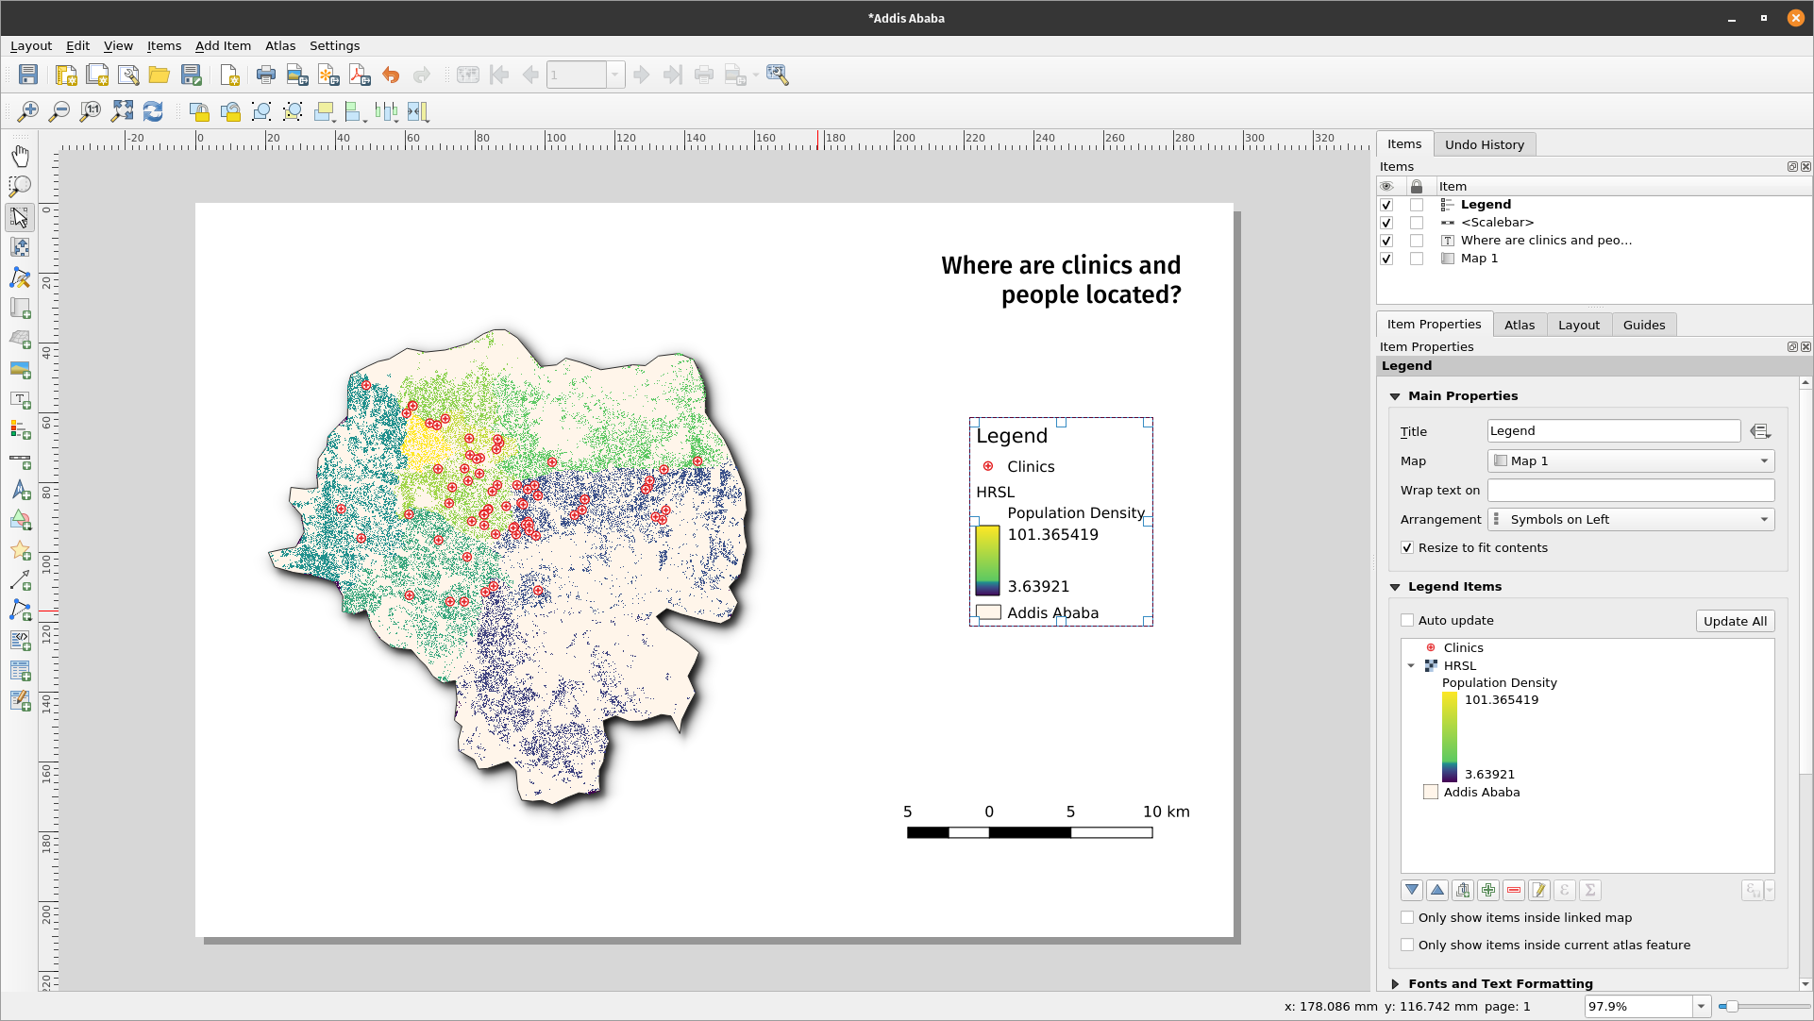The height and width of the screenshot is (1021, 1814).
Task: Click the Refresh view icon
Action: coord(153,112)
